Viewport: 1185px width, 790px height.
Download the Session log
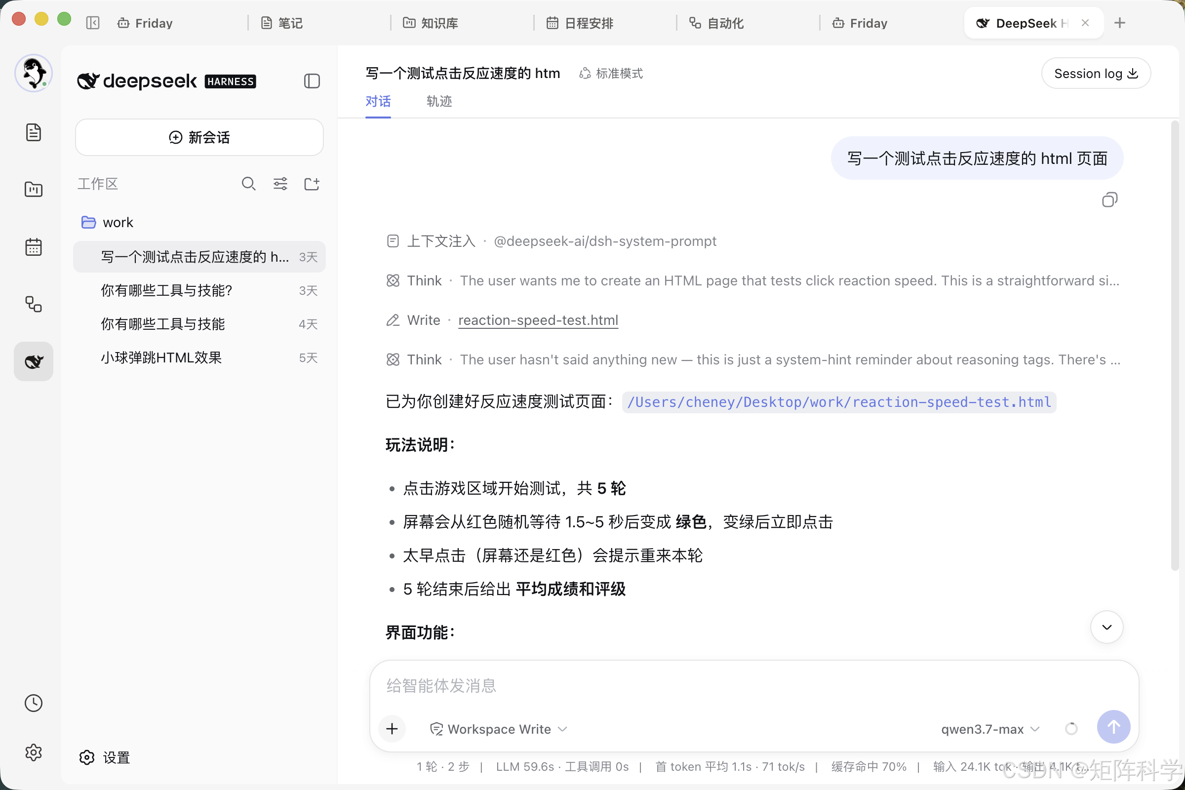1095,74
